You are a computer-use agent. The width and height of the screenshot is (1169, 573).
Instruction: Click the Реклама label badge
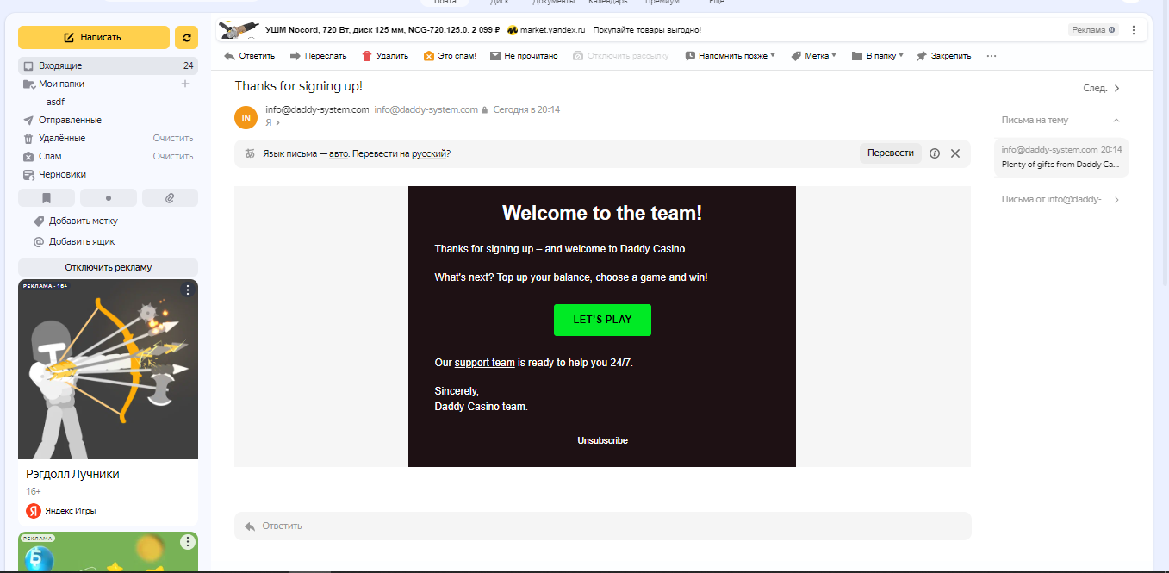point(1093,30)
